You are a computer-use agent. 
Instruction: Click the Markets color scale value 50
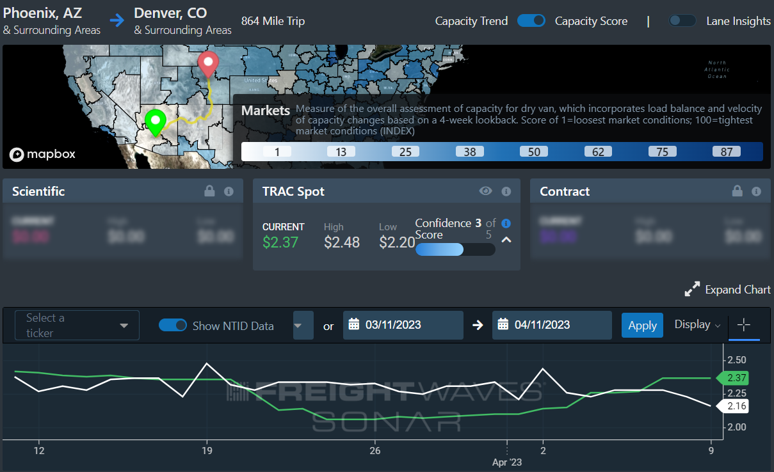pyautogui.click(x=533, y=152)
